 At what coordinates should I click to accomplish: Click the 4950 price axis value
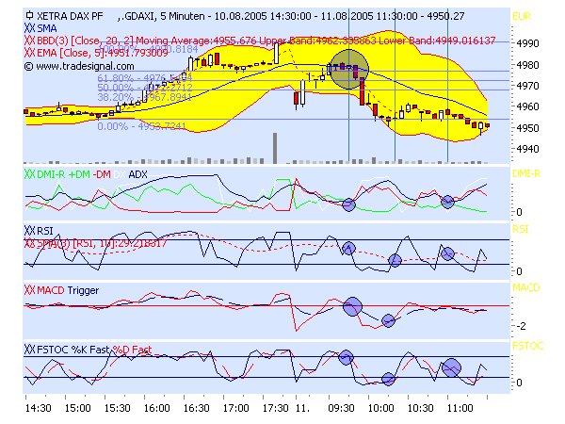[527, 128]
